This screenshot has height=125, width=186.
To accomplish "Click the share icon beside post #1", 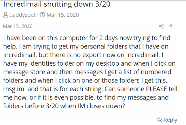I will (x=161, y=26).
